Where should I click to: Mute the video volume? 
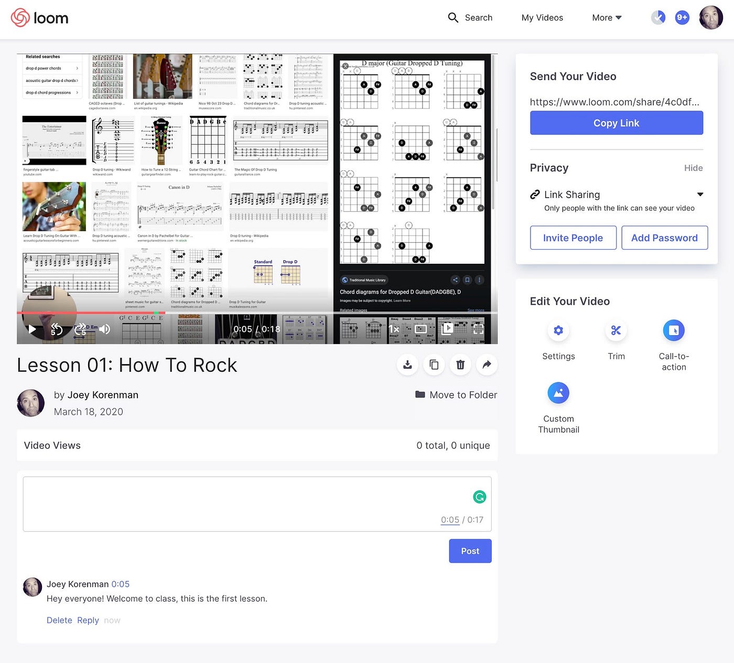tap(105, 329)
